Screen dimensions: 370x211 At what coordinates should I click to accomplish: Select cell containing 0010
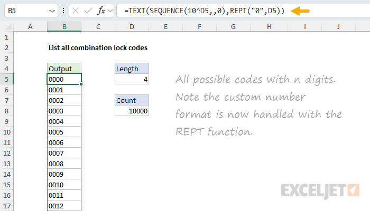[x=64, y=185]
